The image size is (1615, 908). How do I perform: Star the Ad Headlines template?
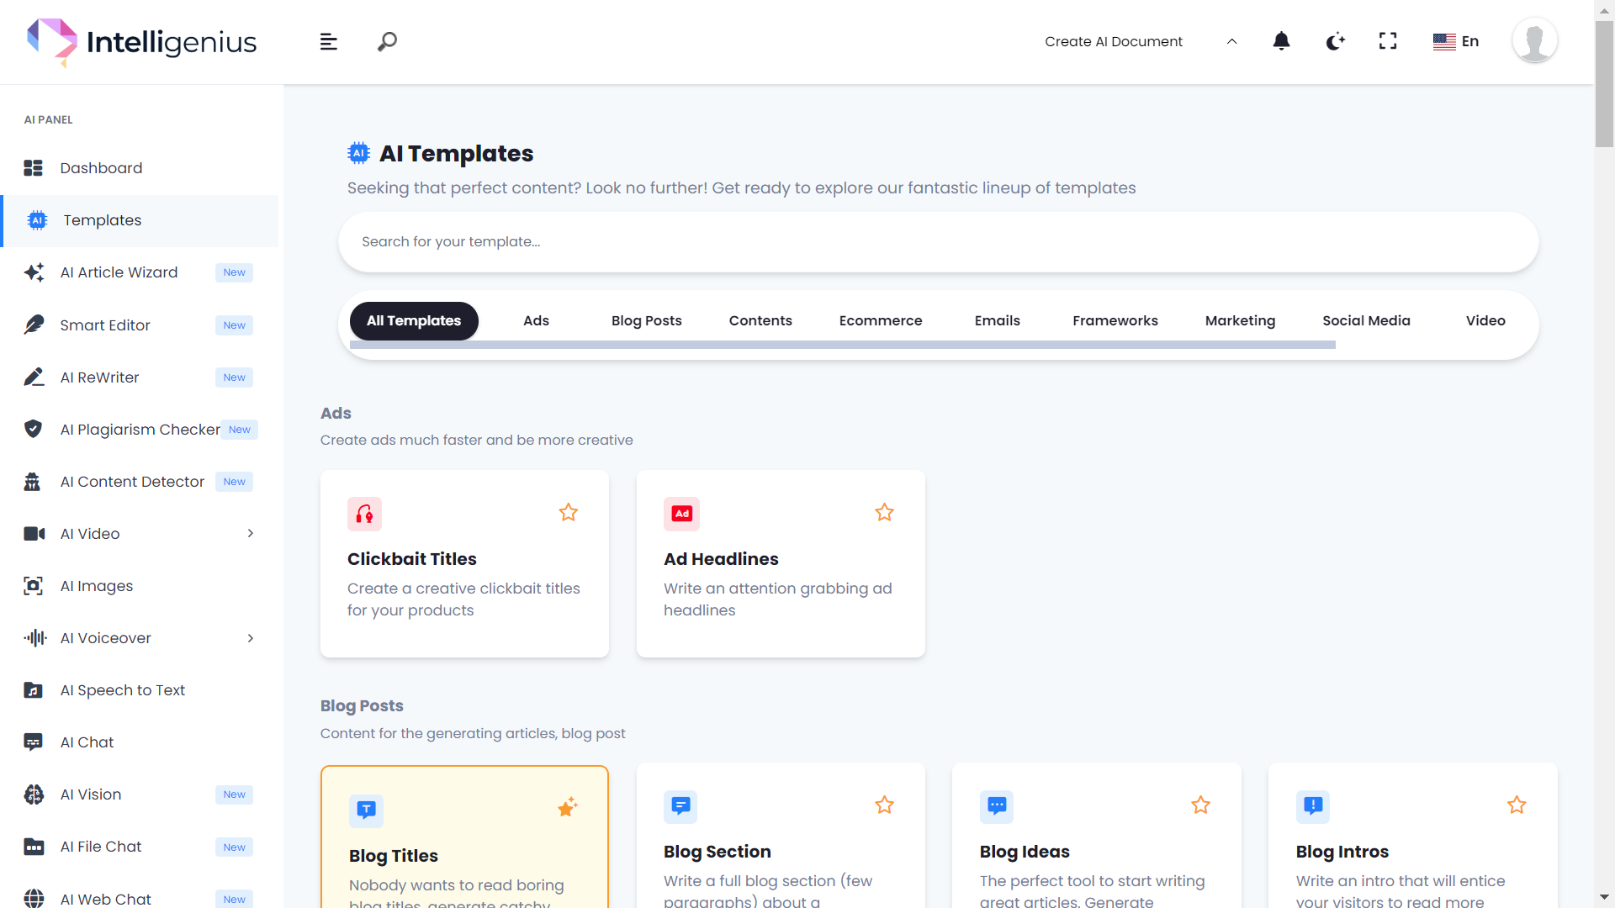point(884,512)
